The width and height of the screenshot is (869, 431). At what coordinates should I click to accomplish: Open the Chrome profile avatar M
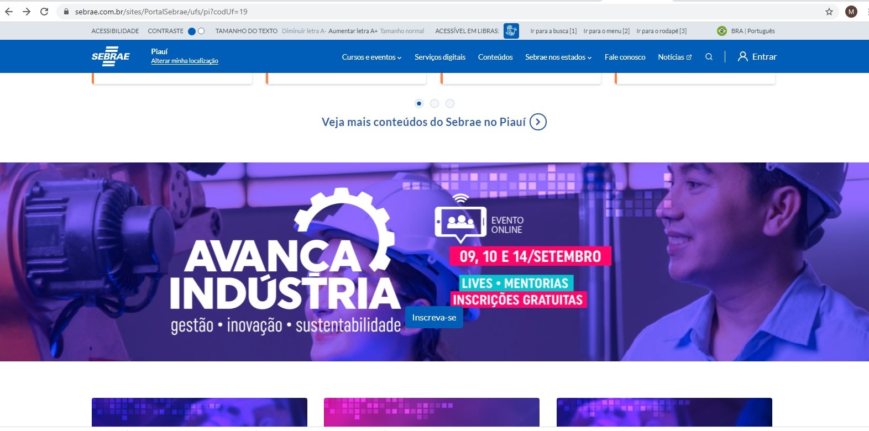click(851, 12)
